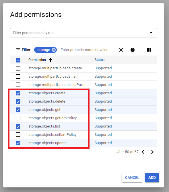
Task: Clear all filters with the X icon
Action: (x=121, y=50)
